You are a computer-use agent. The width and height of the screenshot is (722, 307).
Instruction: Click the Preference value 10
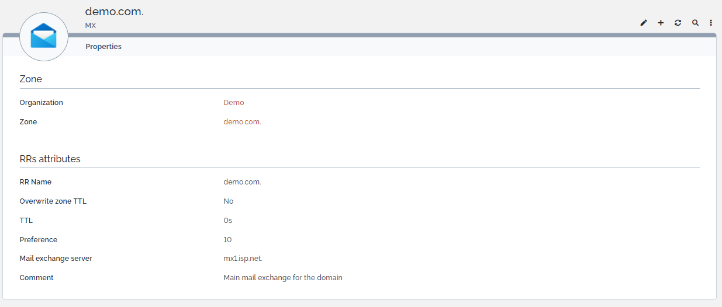(227, 240)
